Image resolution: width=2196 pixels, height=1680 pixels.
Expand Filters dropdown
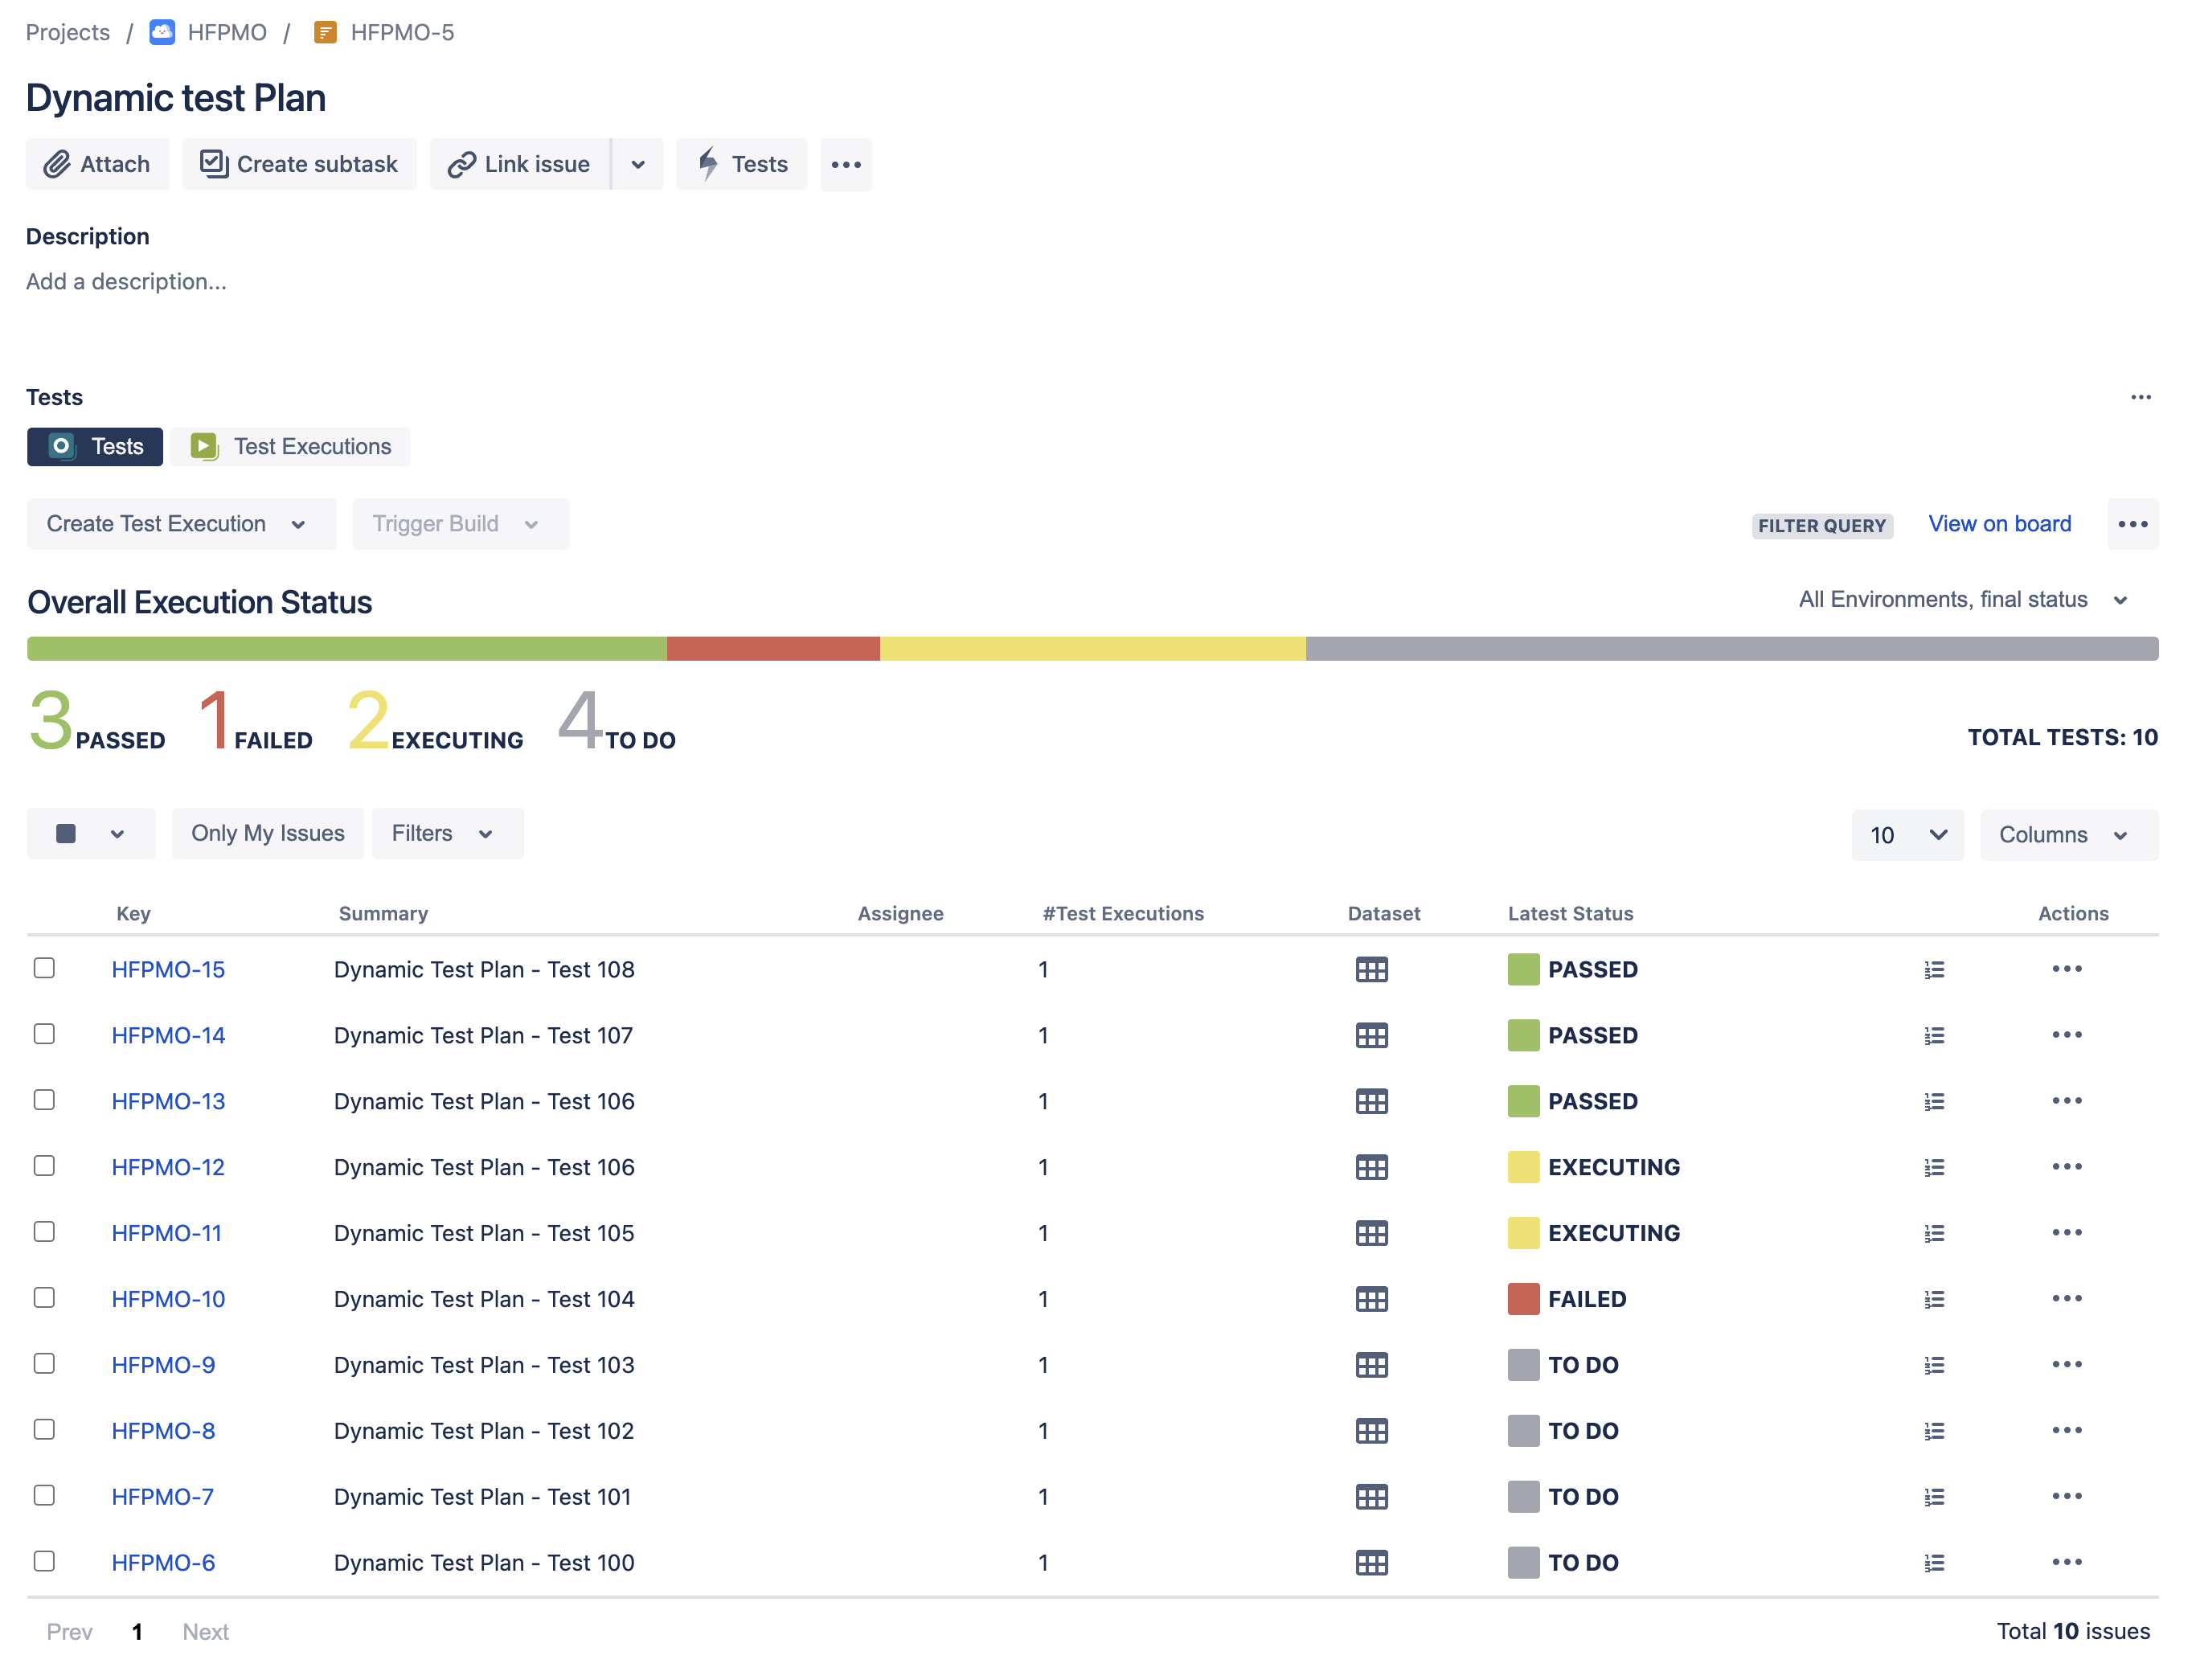(x=447, y=834)
